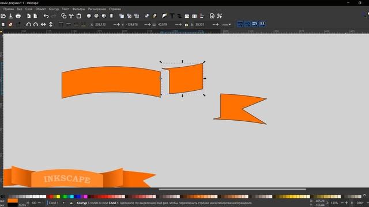Click the Zoom to page icon

[104, 16]
